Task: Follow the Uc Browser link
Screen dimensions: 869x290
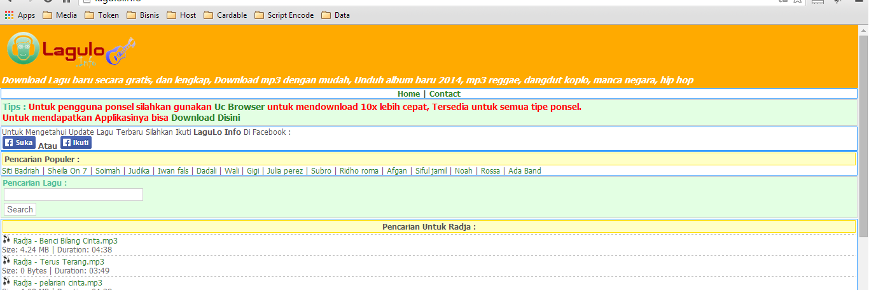Action: (239, 107)
